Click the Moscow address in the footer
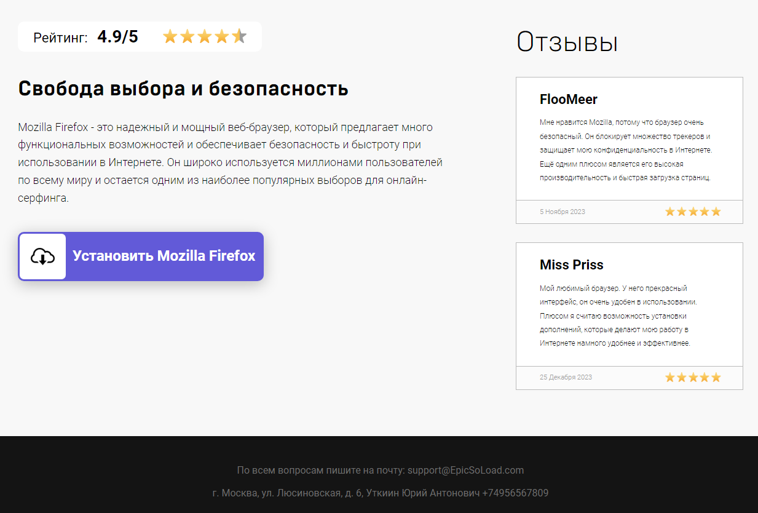 [x=288, y=493]
